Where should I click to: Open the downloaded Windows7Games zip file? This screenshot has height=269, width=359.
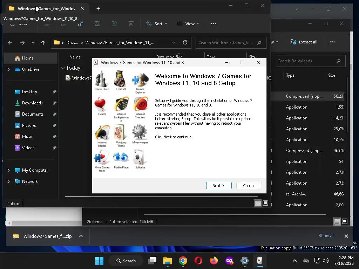click(x=42, y=236)
